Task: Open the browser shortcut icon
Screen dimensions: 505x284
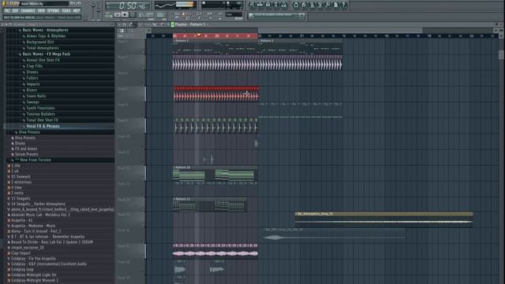Action: tap(275, 5)
